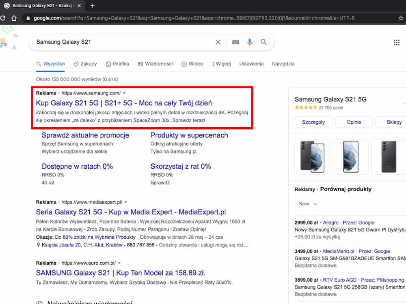Open the Sprawdź aktualne promocje link

85,135
